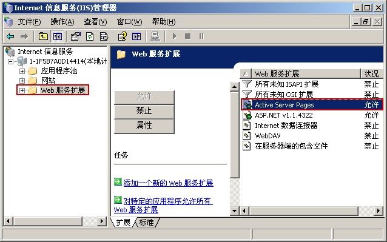Click the Active Server Pages row icon
This screenshot has width=387, height=242.
tap(246, 104)
